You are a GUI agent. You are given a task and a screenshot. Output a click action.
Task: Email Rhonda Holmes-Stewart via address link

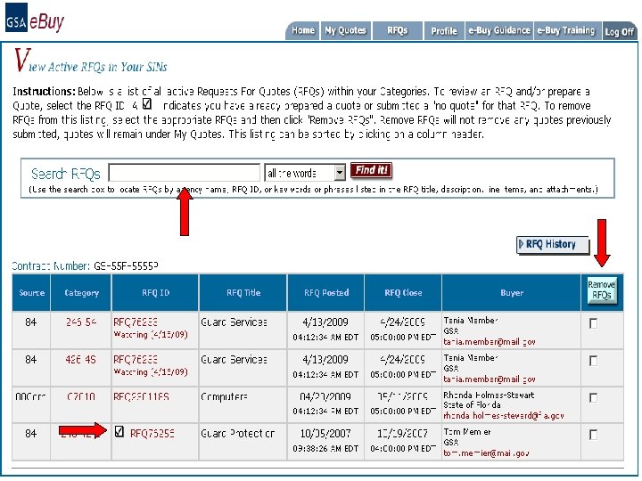click(504, 416)
